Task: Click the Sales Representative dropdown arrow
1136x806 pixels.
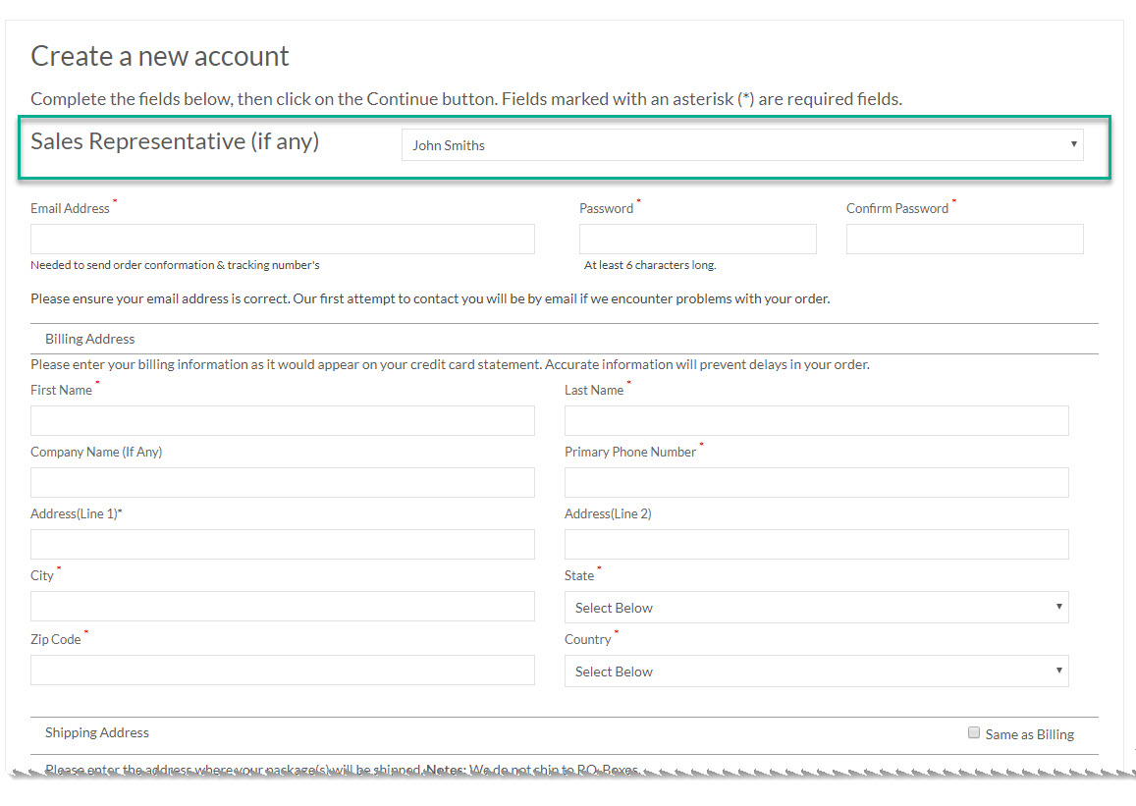Action: (x=1073, y=145)
